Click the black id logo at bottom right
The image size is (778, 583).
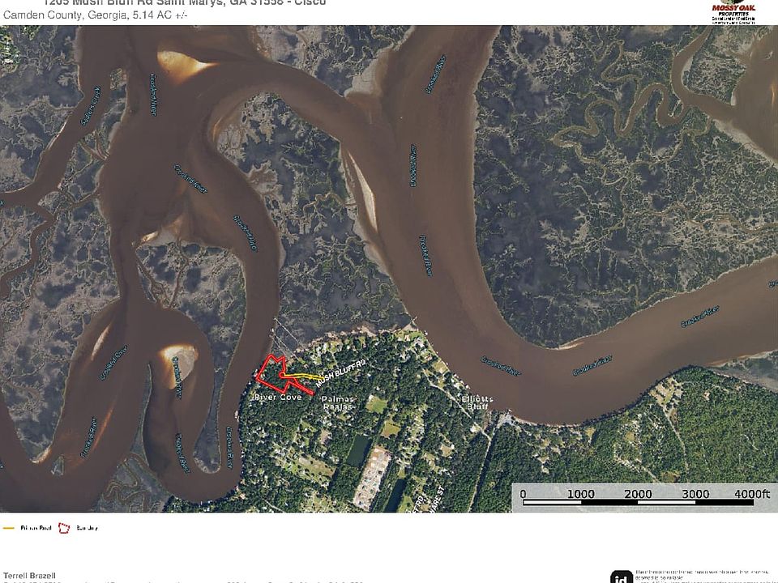click(x=621, y=577)
